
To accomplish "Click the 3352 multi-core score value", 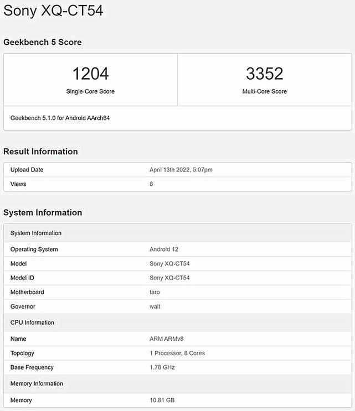I will point(265,74).
